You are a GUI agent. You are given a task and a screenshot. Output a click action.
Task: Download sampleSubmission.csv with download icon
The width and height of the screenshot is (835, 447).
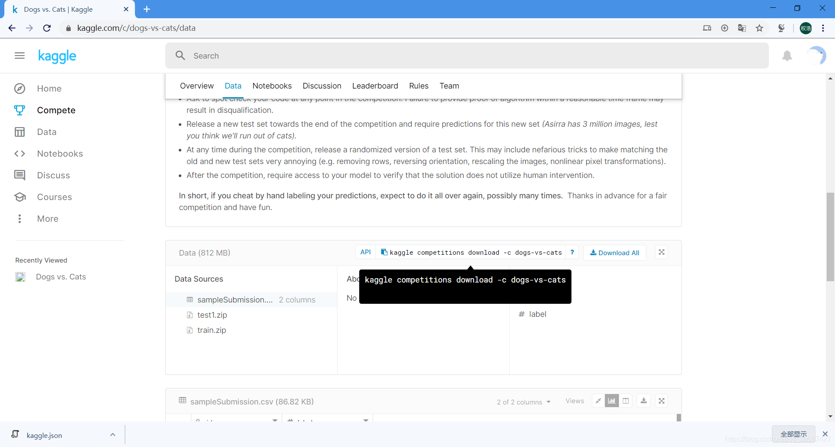click(644, 401)
